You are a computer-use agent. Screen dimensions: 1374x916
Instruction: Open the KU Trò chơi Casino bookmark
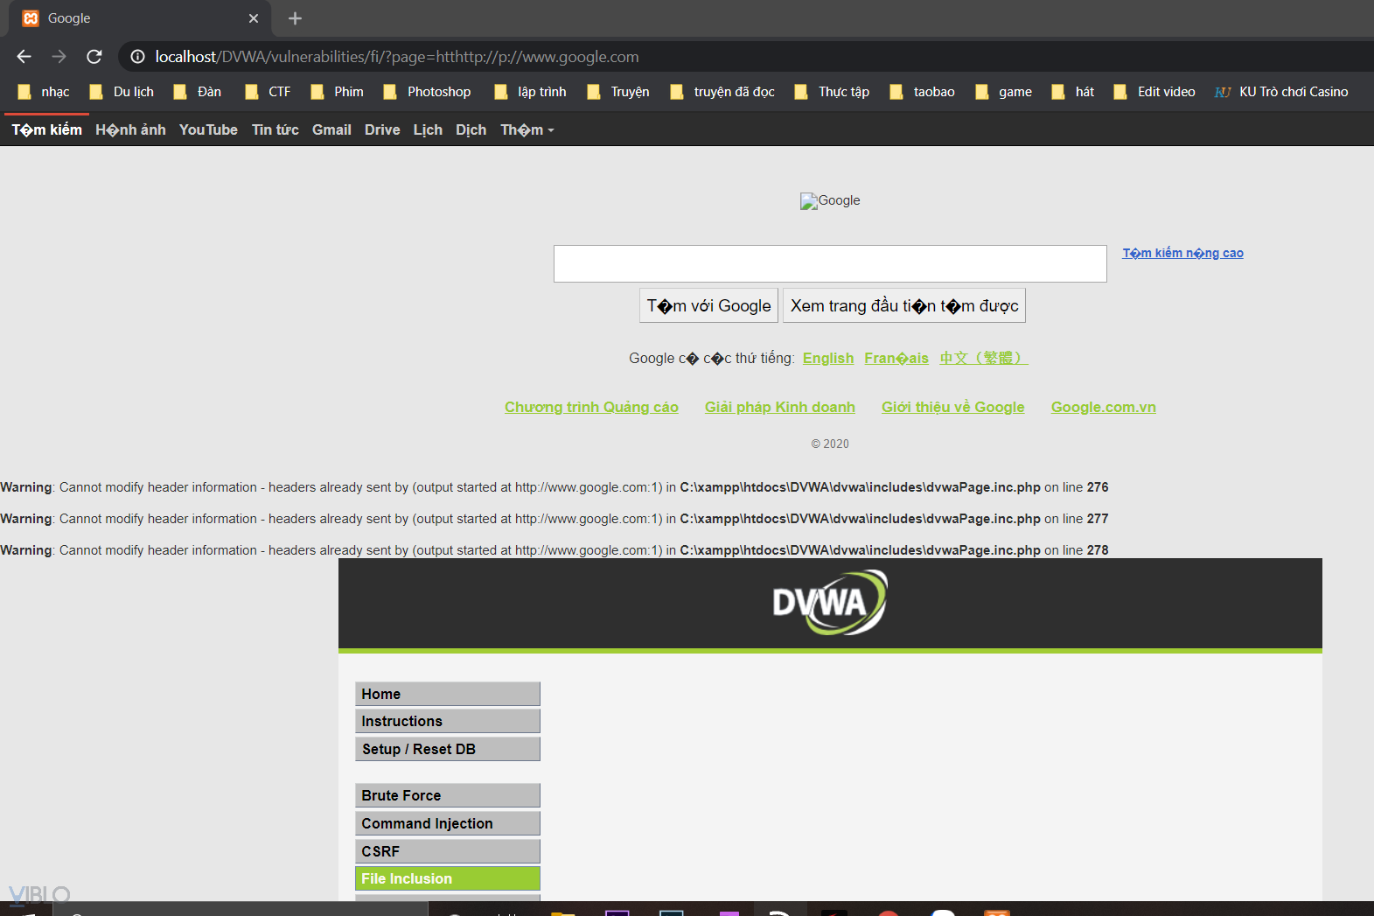(1281, 92)
